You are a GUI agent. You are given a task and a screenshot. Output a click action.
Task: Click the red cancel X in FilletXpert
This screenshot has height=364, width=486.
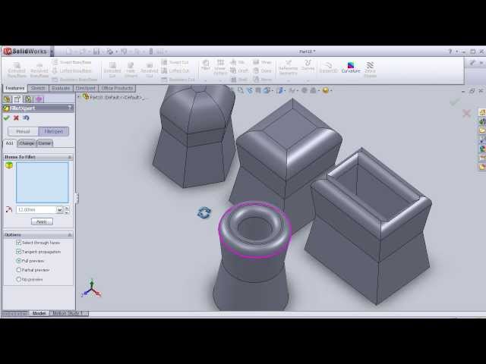tap(16, 118)
